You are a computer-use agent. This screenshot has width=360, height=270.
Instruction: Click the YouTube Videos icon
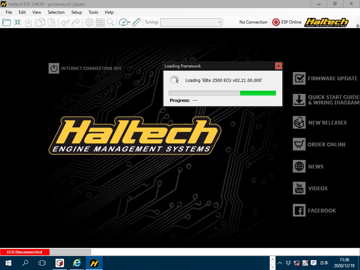coord(299,188)
